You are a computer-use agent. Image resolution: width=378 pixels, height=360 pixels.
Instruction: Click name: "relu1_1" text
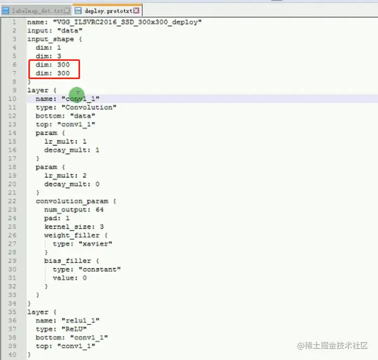[67, 320]
